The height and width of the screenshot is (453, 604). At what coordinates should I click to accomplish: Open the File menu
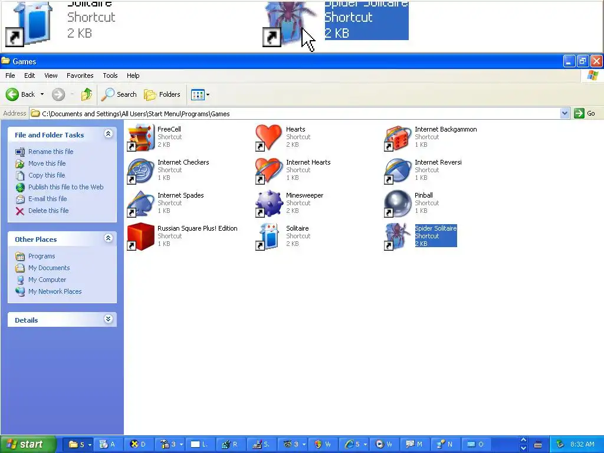(x=10, y=75)
